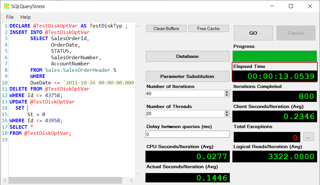
Task: Click Sales.SalesOrderHeader on line 8
Action: (x=78, y=70)
